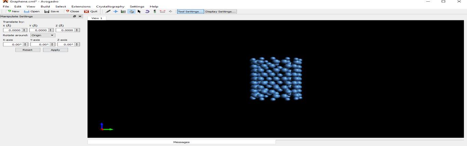Open the Extensions menu
Screen dimensions: 467x146
pyautogui.click(x=81, y=6)
